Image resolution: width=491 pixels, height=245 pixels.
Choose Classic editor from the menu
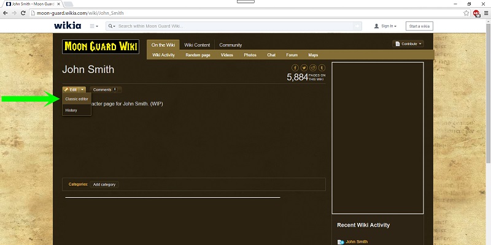pos(77,99)
